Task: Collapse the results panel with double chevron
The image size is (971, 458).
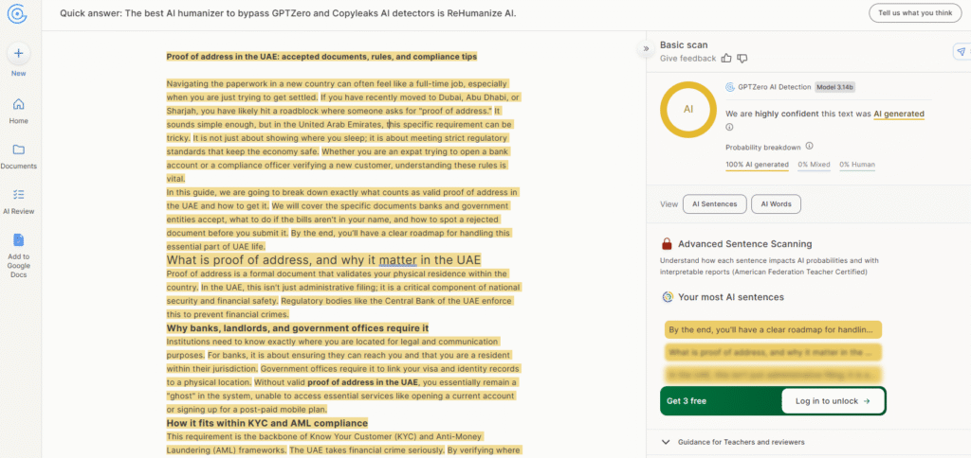Action: pyautogui.click(x=646, y=47)
